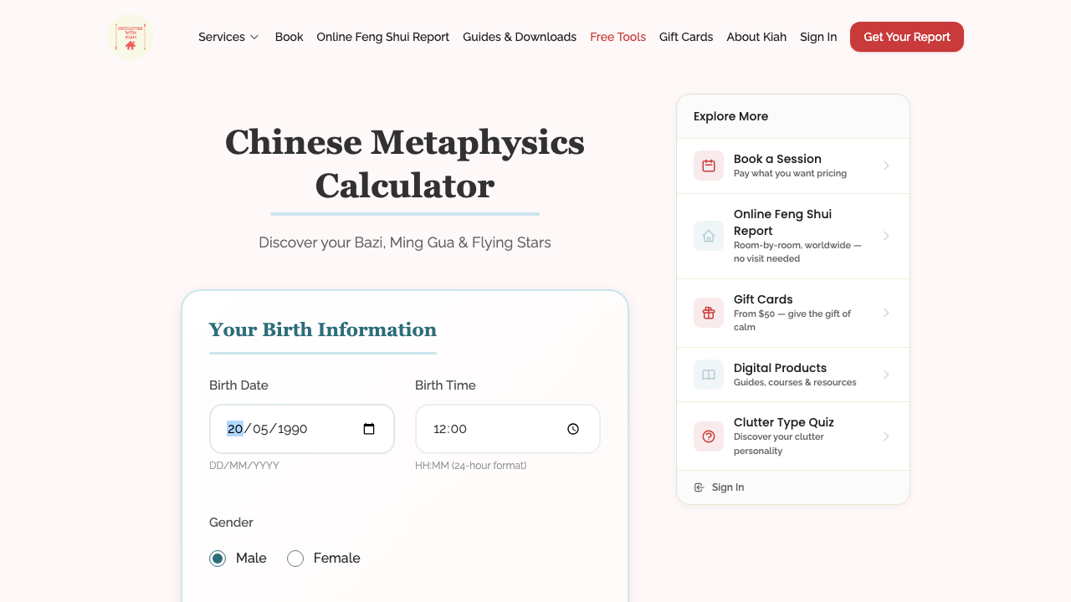Screen dimensions: 1071x602
Task: Click the Get Your Report button
Action: click(x=907, y=37)
